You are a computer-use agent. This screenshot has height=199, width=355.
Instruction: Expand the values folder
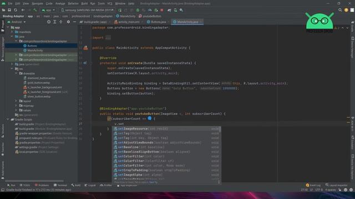(16, 111)
